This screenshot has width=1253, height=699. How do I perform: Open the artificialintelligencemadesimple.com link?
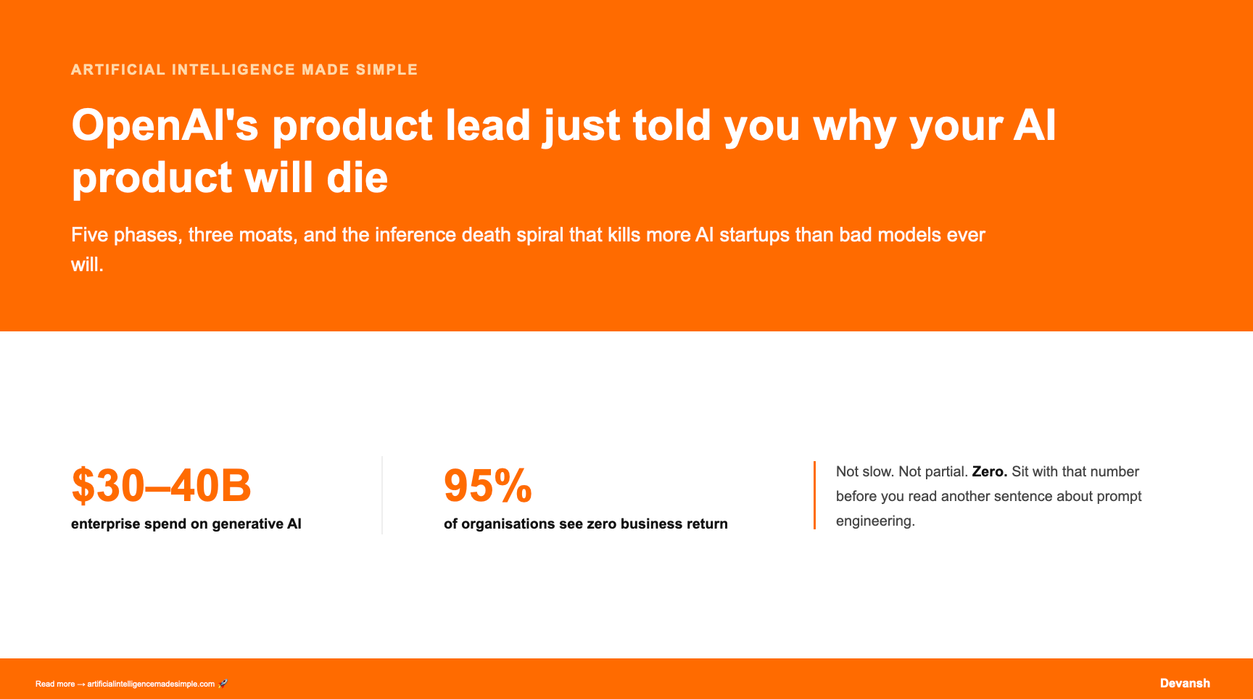151,684
